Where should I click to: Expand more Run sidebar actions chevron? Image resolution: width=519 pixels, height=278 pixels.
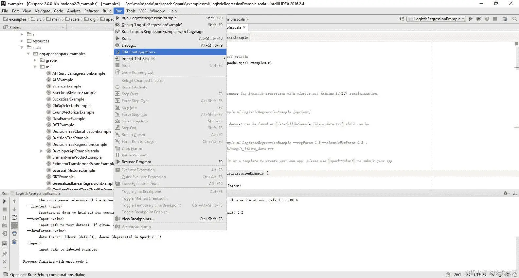[5, 268]
